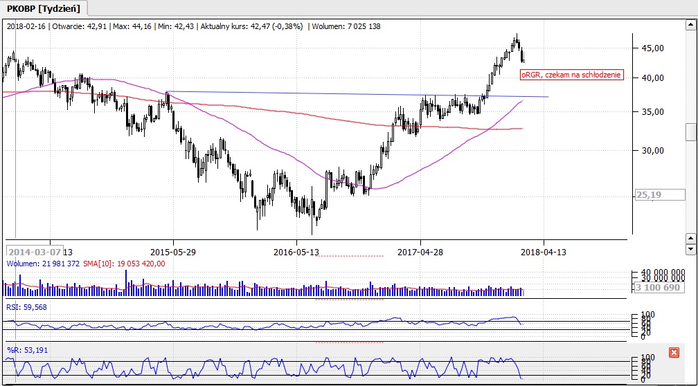Click the up-arrow button just above the scrollbar's down arrow
Screen dimensions: 698x386
(691, 239)
